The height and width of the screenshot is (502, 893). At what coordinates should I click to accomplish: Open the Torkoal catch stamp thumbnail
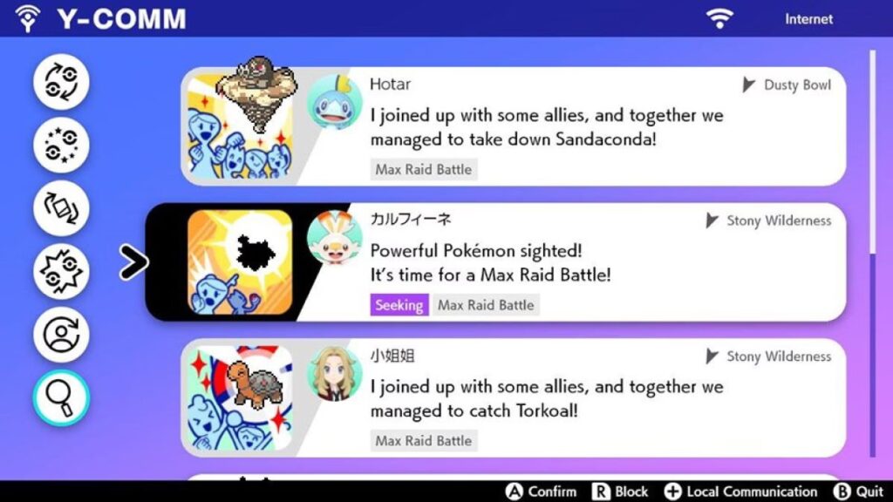(x=240, y=397)
